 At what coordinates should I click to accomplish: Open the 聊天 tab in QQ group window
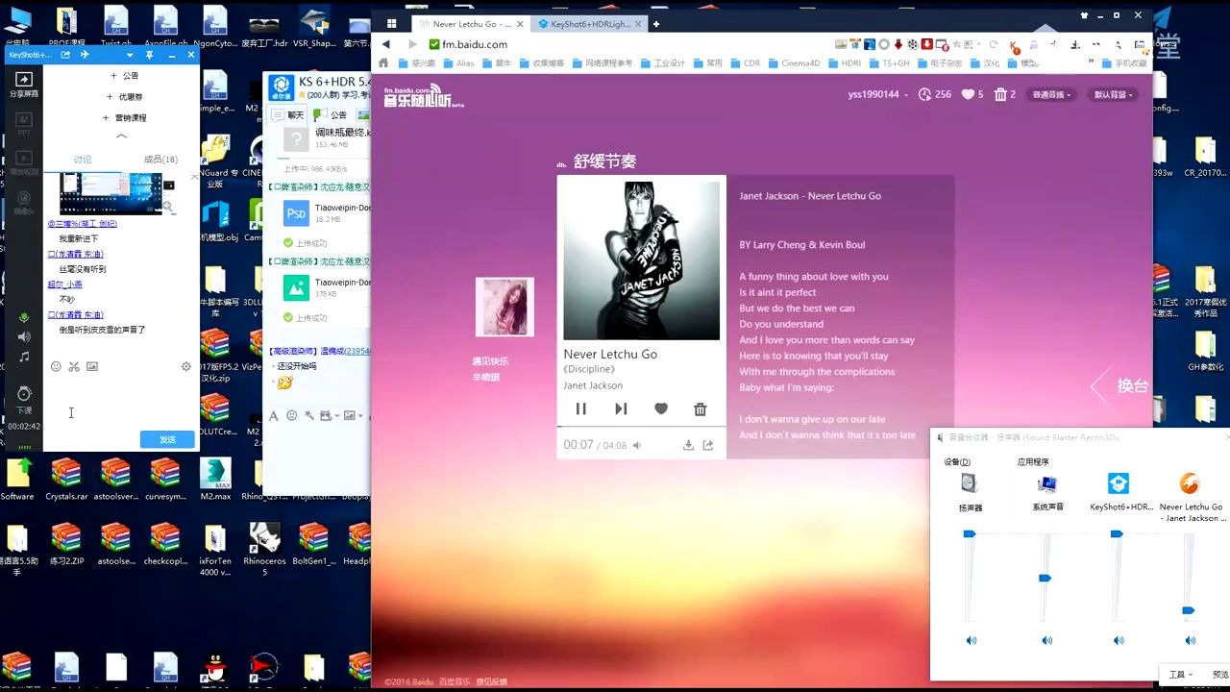click(288, 115)
